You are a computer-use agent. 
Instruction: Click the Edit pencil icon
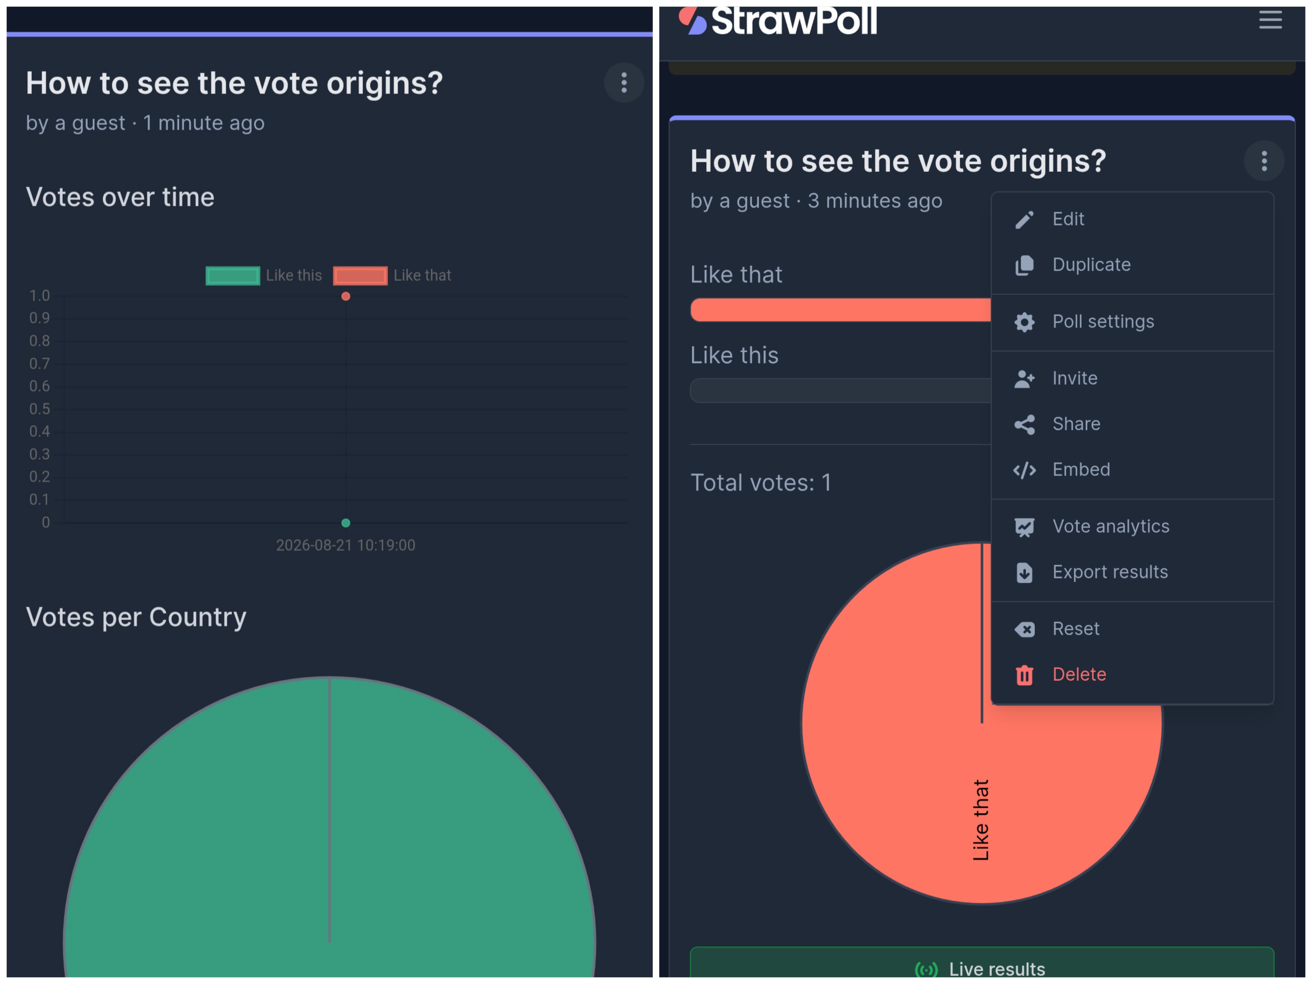pyautogui.click(x=1024, y=219)
